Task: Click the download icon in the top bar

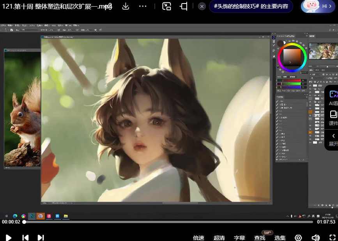Action: (x=125, y=6)
